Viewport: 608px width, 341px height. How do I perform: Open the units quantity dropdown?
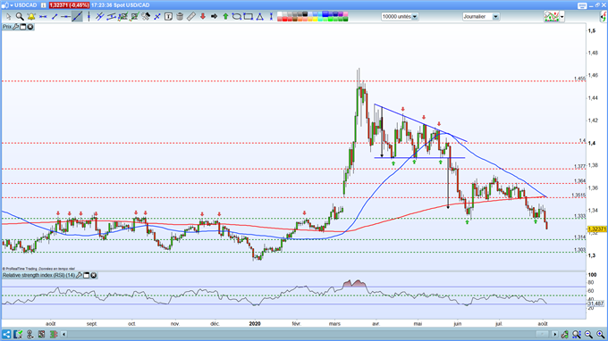tap(415, 17)
